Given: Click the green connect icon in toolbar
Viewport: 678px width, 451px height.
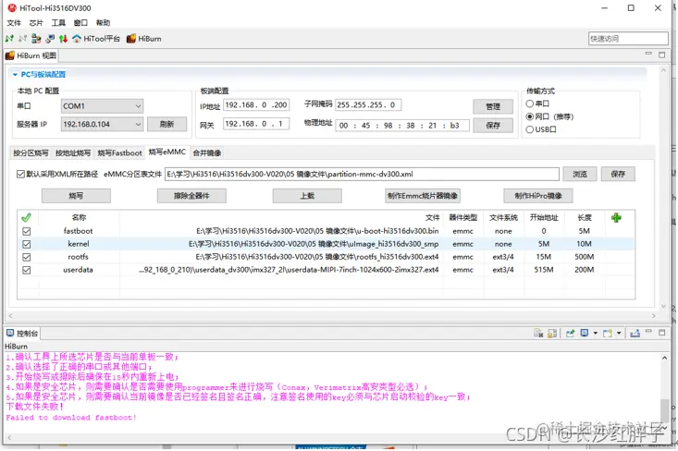Looking at the screenshot, I should coord(9,39).
